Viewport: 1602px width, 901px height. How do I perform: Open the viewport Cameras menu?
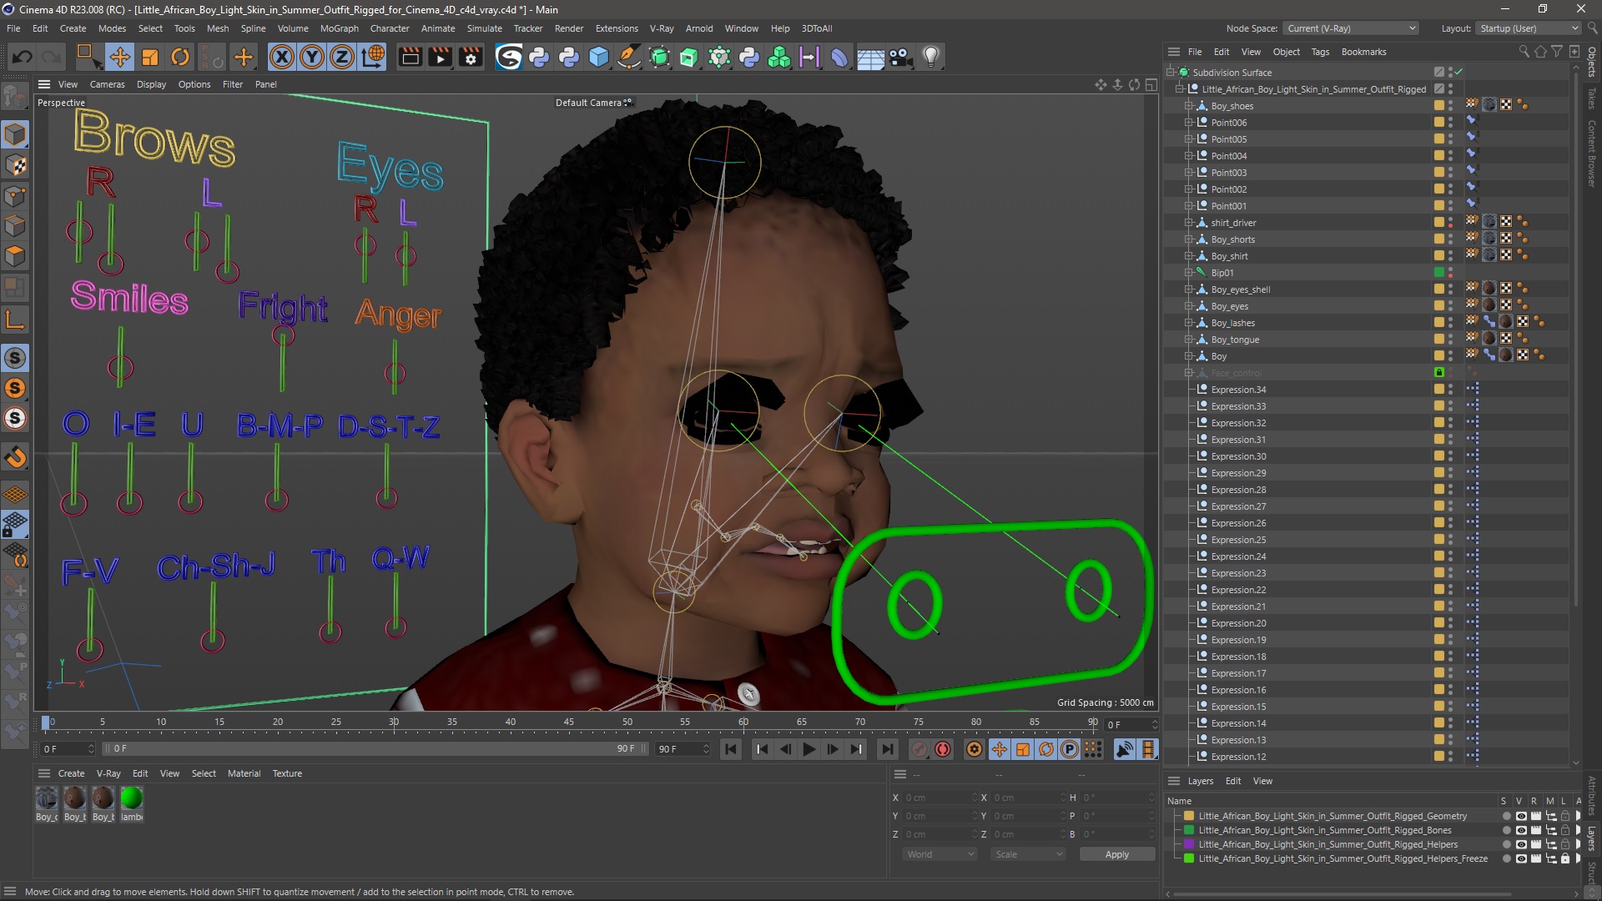point(107,84)
